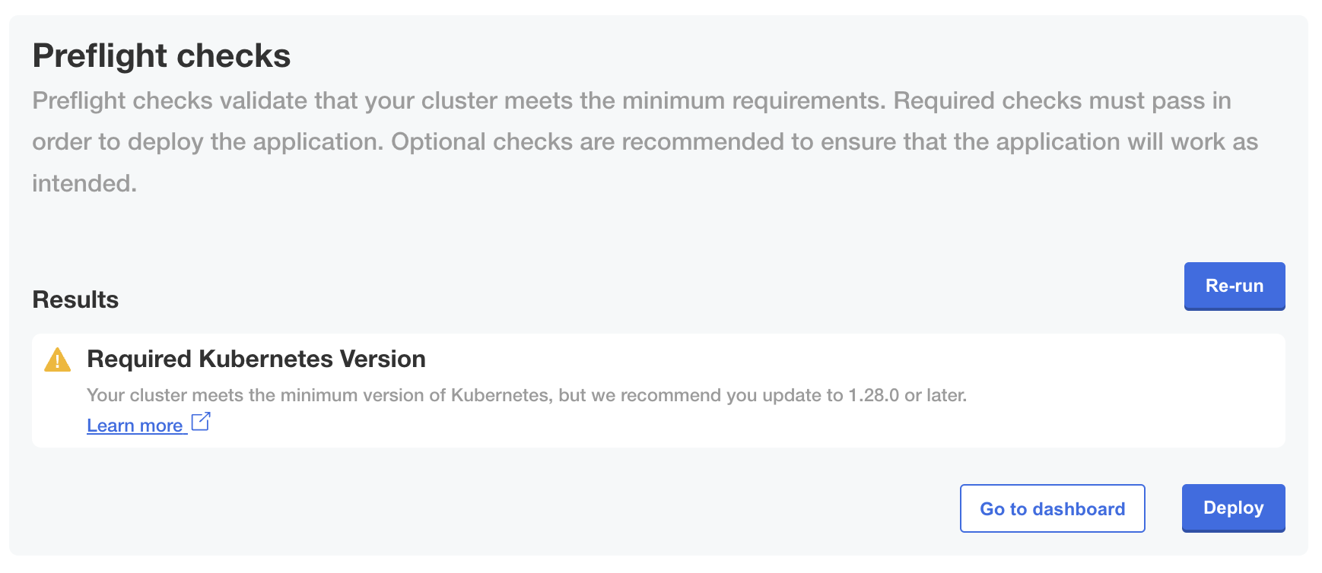The width and height of the screenshot is (1322, 573).
Task: Click the Results section heading
Action: click(74, 299)
